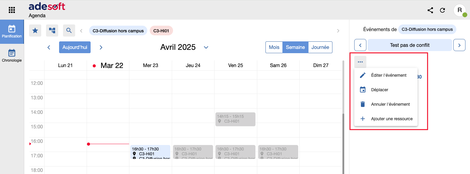Select the Semaine view
Screen dimensions: 470x174
[x=295, y=47]
